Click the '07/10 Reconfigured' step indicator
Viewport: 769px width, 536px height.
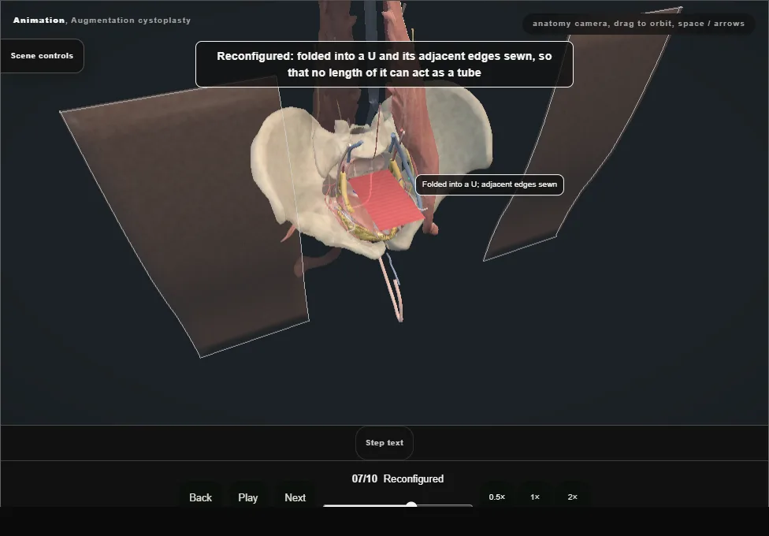(x=398, y=478)
